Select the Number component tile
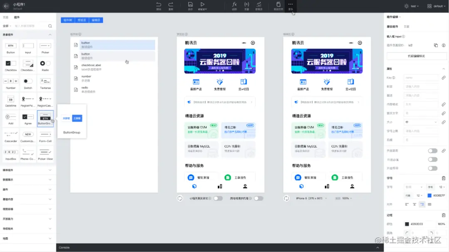 [10, 84]
